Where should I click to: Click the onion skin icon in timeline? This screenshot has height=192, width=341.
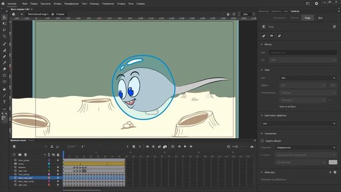coord(147,147)
